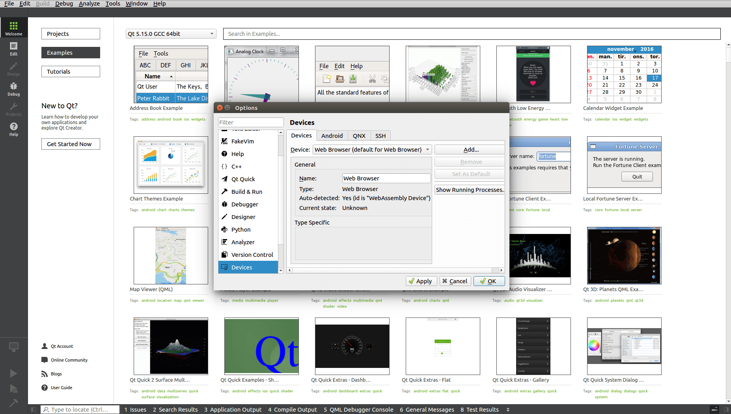Select Help category in Options list
The width and height of the screenshot is (731, 414).
(x=248, y=154)
